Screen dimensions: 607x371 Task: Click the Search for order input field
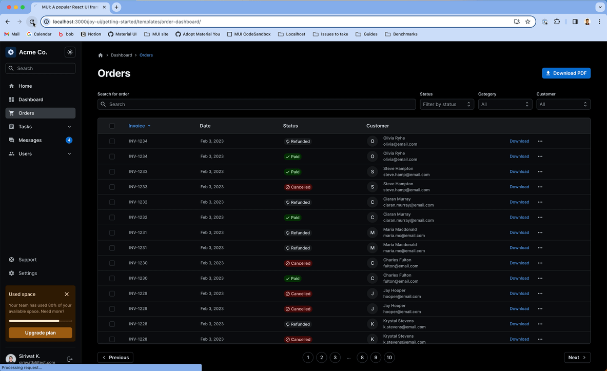coord(257,104)
